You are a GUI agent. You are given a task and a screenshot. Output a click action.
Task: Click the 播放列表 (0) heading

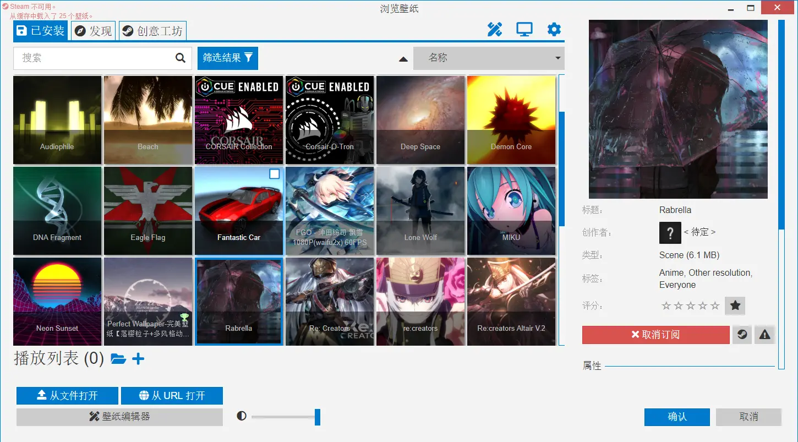59,359
